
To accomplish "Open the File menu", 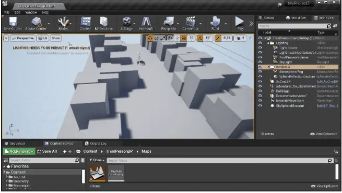I will pos(7,13).
